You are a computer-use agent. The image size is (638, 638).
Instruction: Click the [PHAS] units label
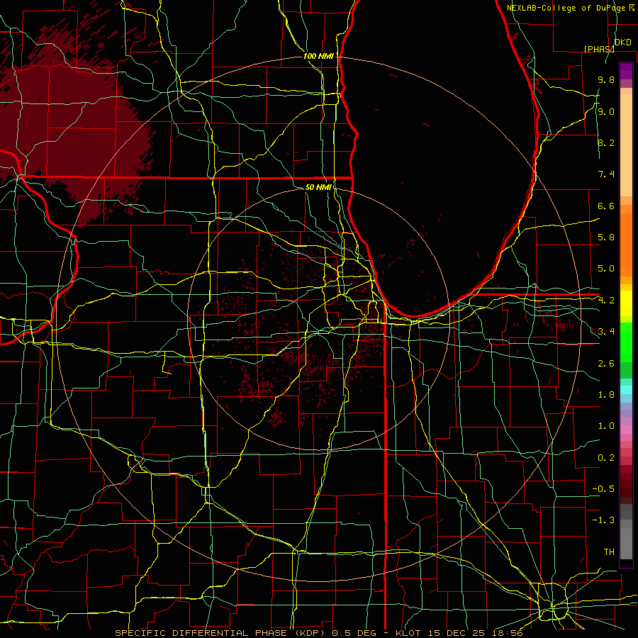click(x=599, y=49)
